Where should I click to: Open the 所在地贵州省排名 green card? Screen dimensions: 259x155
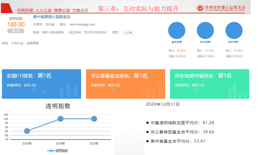click(x=209, y=84)
